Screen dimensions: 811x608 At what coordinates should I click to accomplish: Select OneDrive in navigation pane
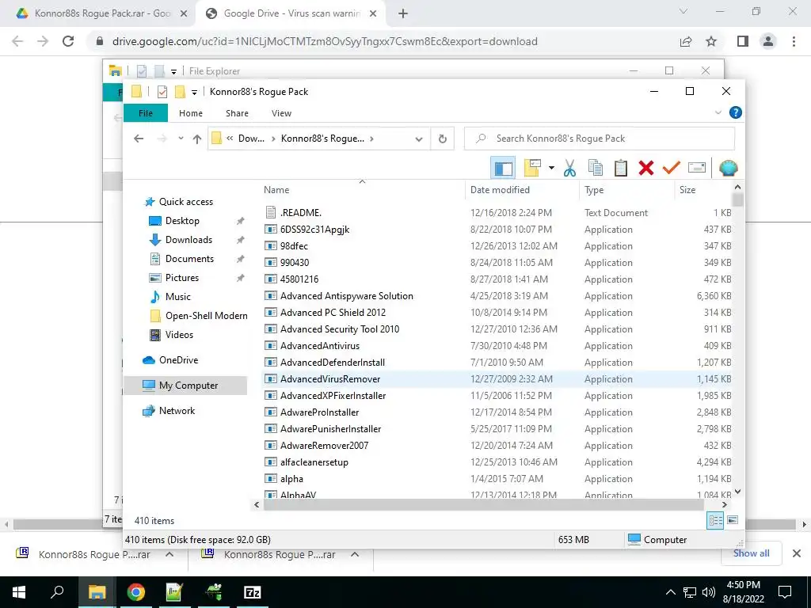(x=178, y=360)
